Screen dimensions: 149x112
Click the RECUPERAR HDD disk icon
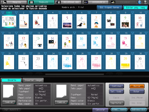(59, 2)
